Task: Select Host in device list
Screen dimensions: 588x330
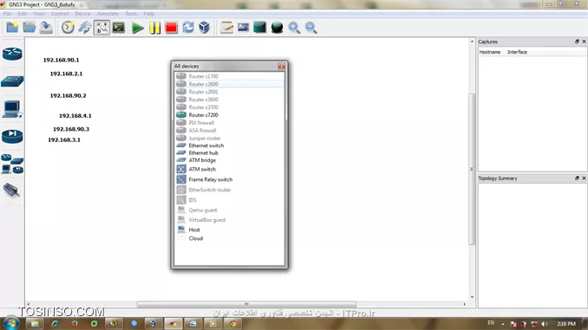Action: pyautogui.click(x=230, y=230)
